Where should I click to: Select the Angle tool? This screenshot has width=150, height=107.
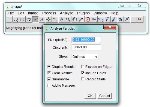point(42,19)
